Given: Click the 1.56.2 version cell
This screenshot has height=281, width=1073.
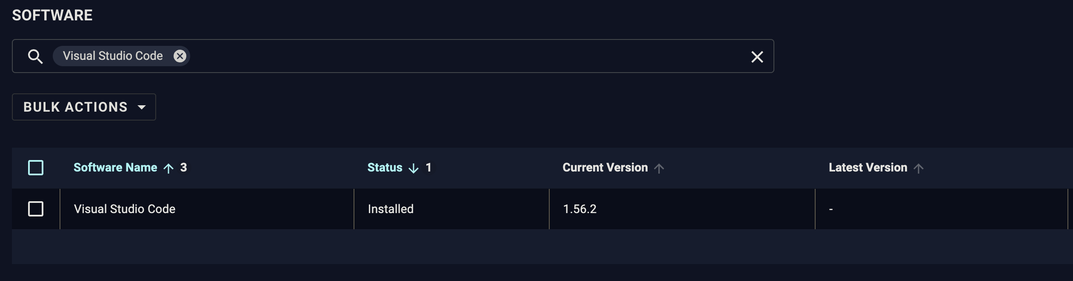Looking at the screenshot, I should (x=682, y=209).
